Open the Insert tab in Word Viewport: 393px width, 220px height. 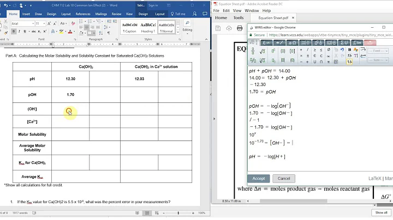pyautogui.click(x=26, y=14)
